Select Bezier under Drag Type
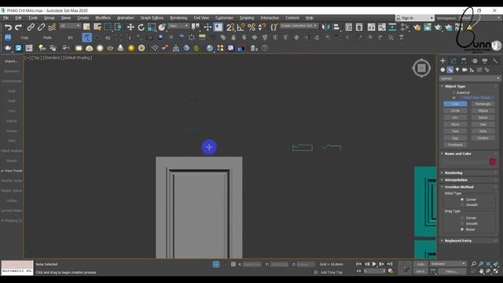This screenshot has height=283, width=503. pyautogui.click(x=462, y=230)
